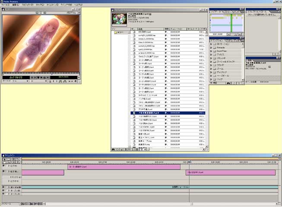The width and height of the screenshot is (282, 207).
Task: Select the teal audio clip on Audio 1
Action: pos(150,187)
